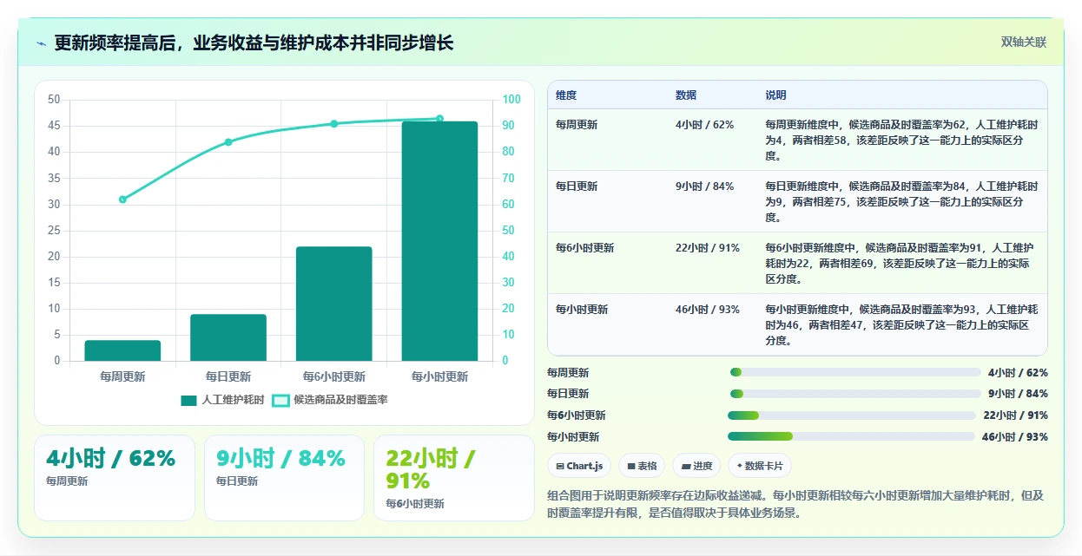Image resolution: width=1082 pixels, height=556 pixels.
Task: Click the line point above 每小时更新
Action: [439, 119]
